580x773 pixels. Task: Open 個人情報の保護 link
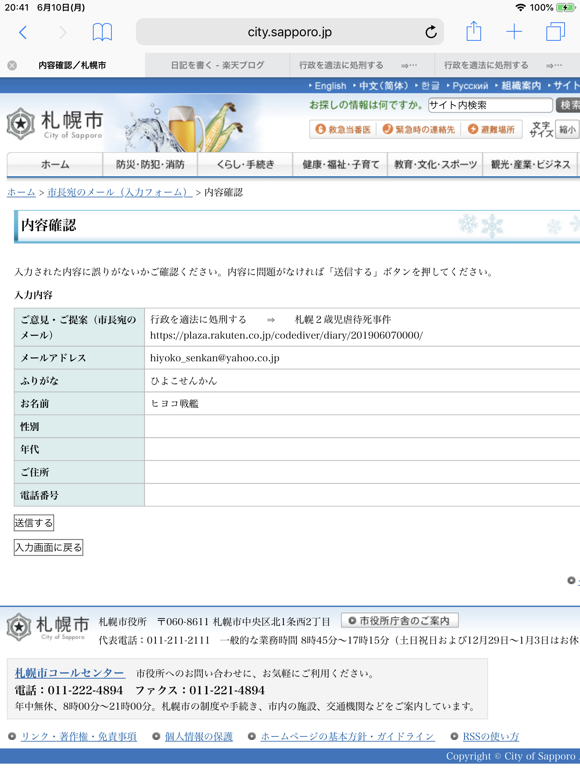[x=199, y=736]
